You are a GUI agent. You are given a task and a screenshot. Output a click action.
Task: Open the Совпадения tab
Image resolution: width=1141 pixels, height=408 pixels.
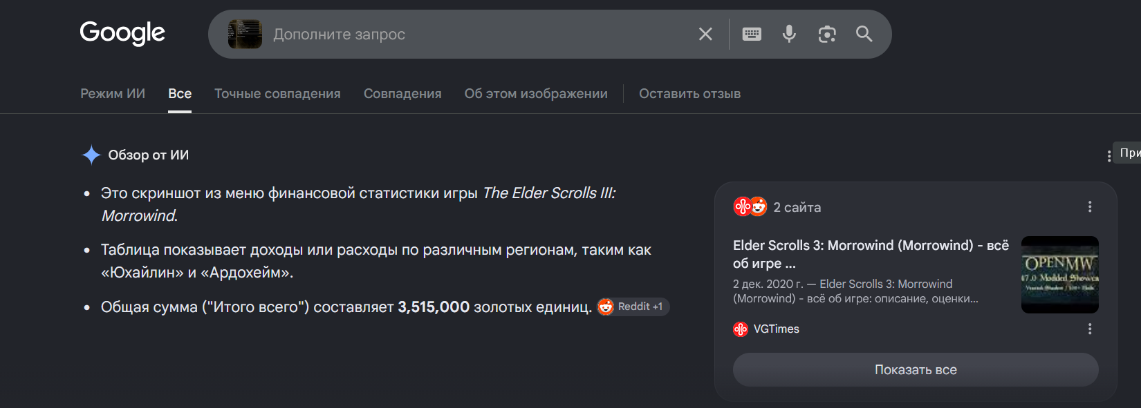click(402, 93)
